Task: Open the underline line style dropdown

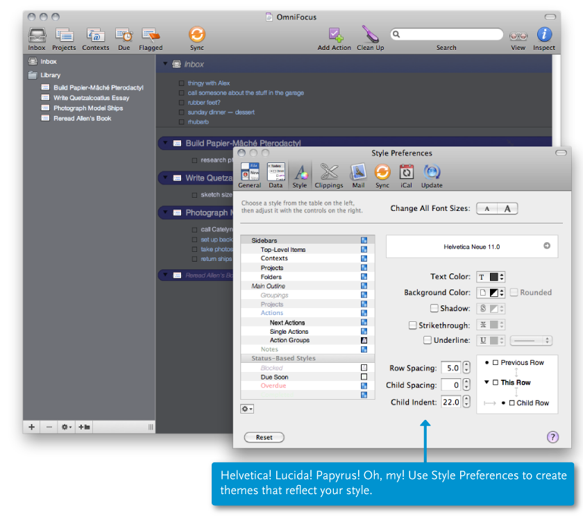Action: tap(531, 341)
